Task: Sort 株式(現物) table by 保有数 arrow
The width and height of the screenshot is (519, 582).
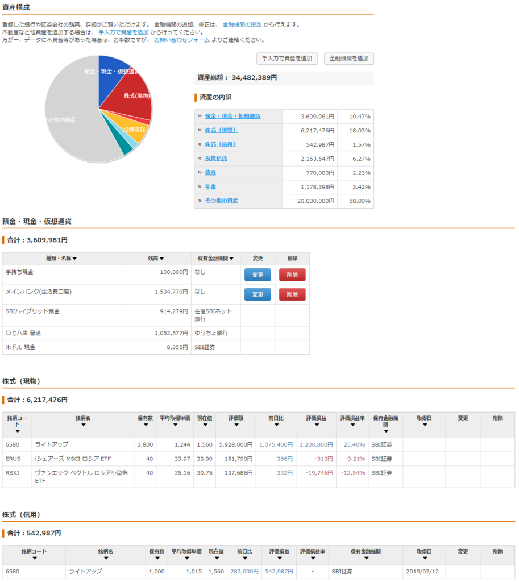Action: click(x=146, y=425)
